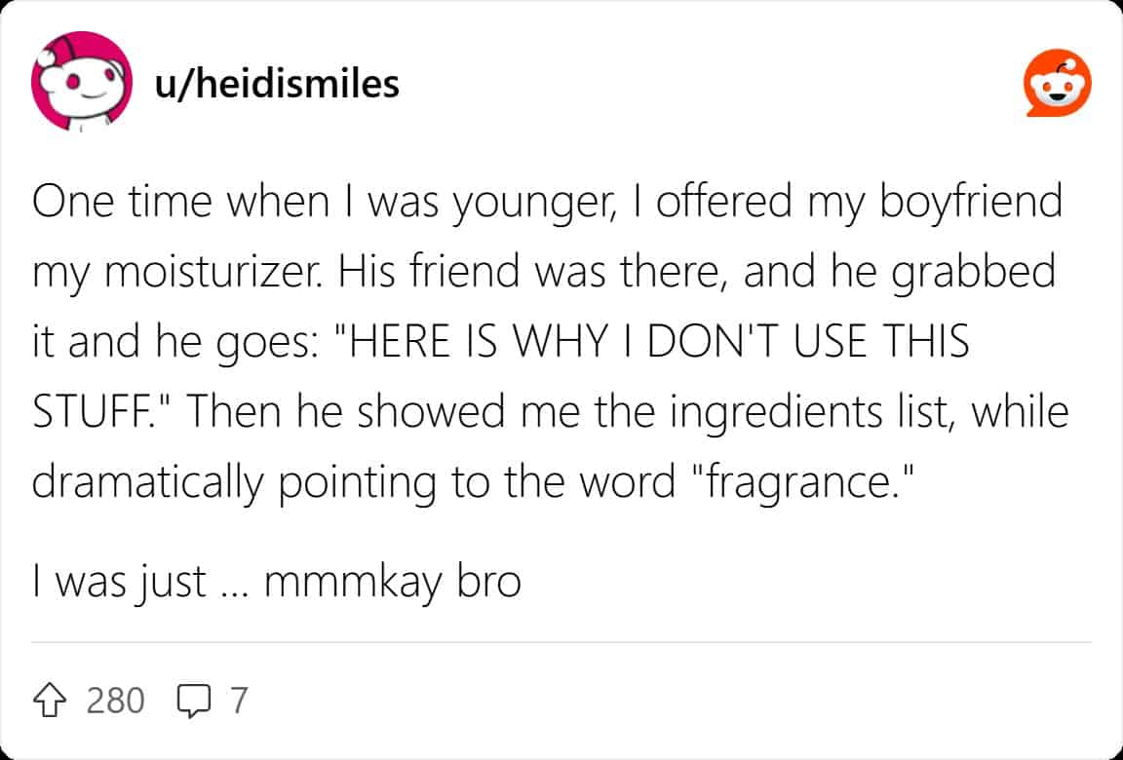Open the Reddit logo icon
Screen dimensions: 1123x760
[1057, 84]
